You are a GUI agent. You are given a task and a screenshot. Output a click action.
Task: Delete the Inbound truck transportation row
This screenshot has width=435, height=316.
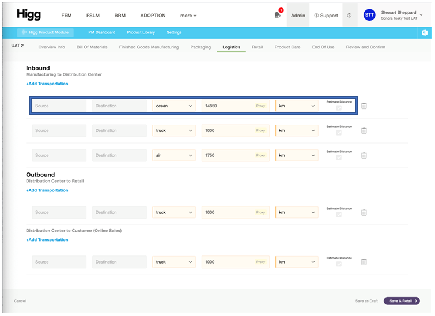(x=364, y=130)
